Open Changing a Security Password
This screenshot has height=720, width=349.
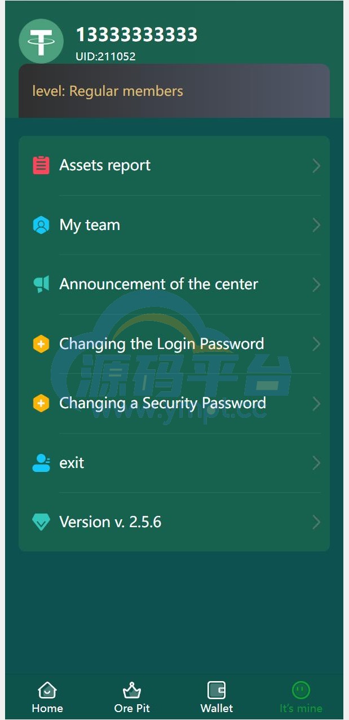174,404
